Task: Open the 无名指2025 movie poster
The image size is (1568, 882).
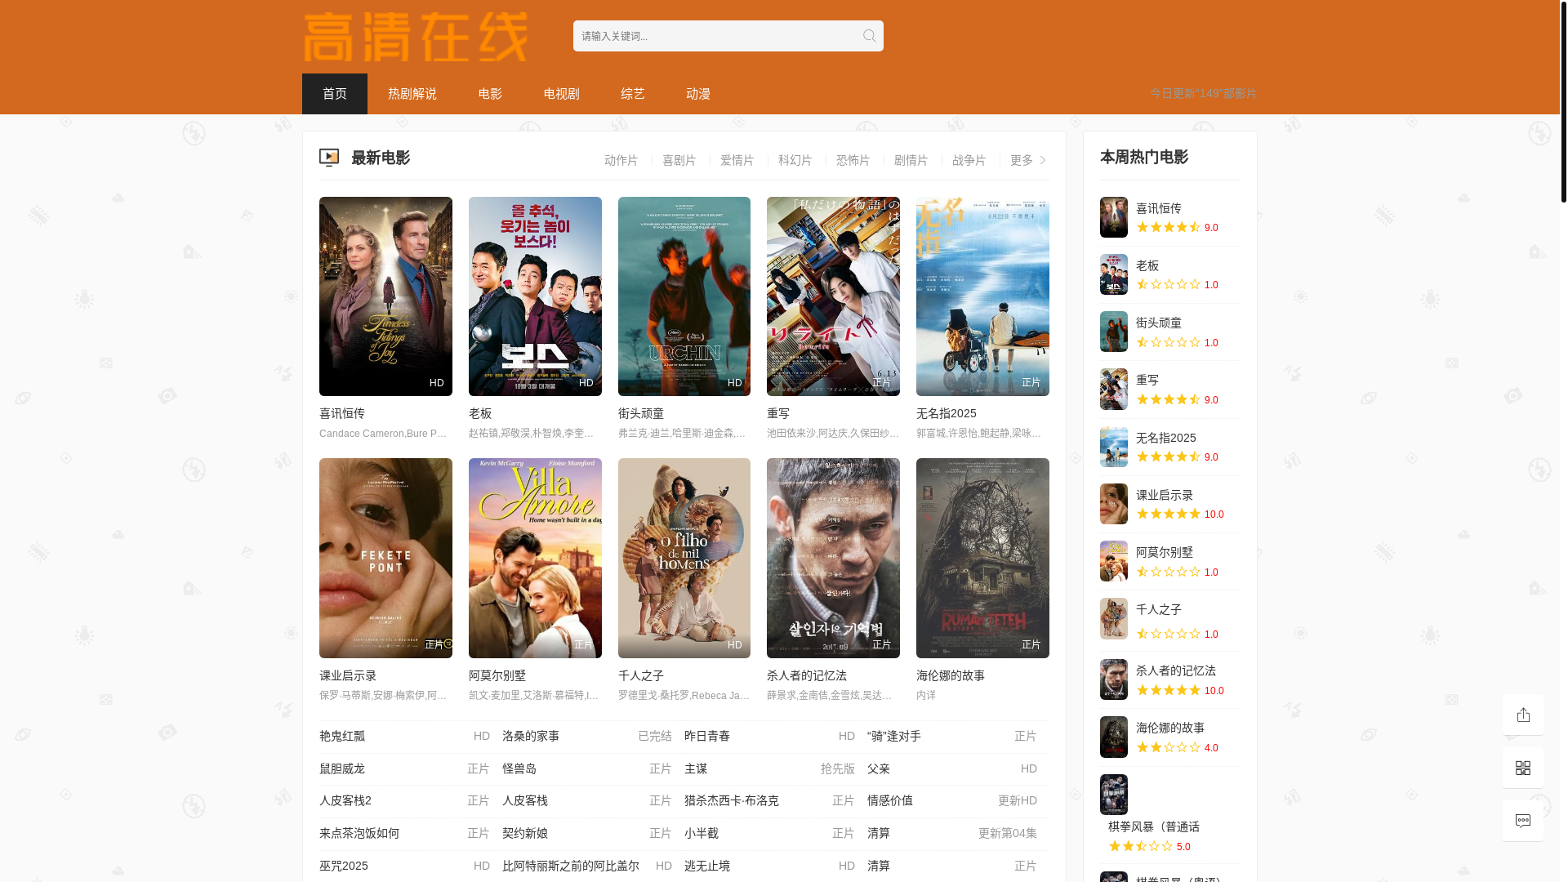Action: pos(982,296)
